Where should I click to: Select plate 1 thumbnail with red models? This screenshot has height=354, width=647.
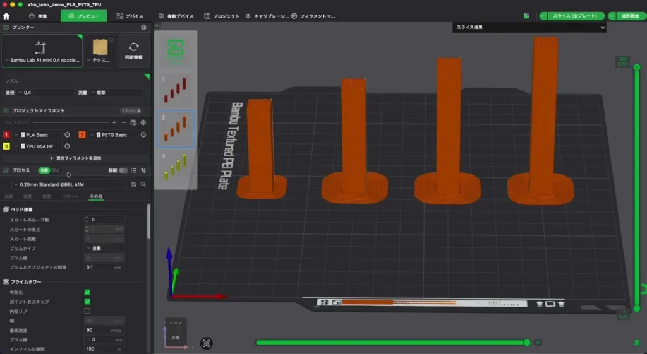click(x=176, y=90)
